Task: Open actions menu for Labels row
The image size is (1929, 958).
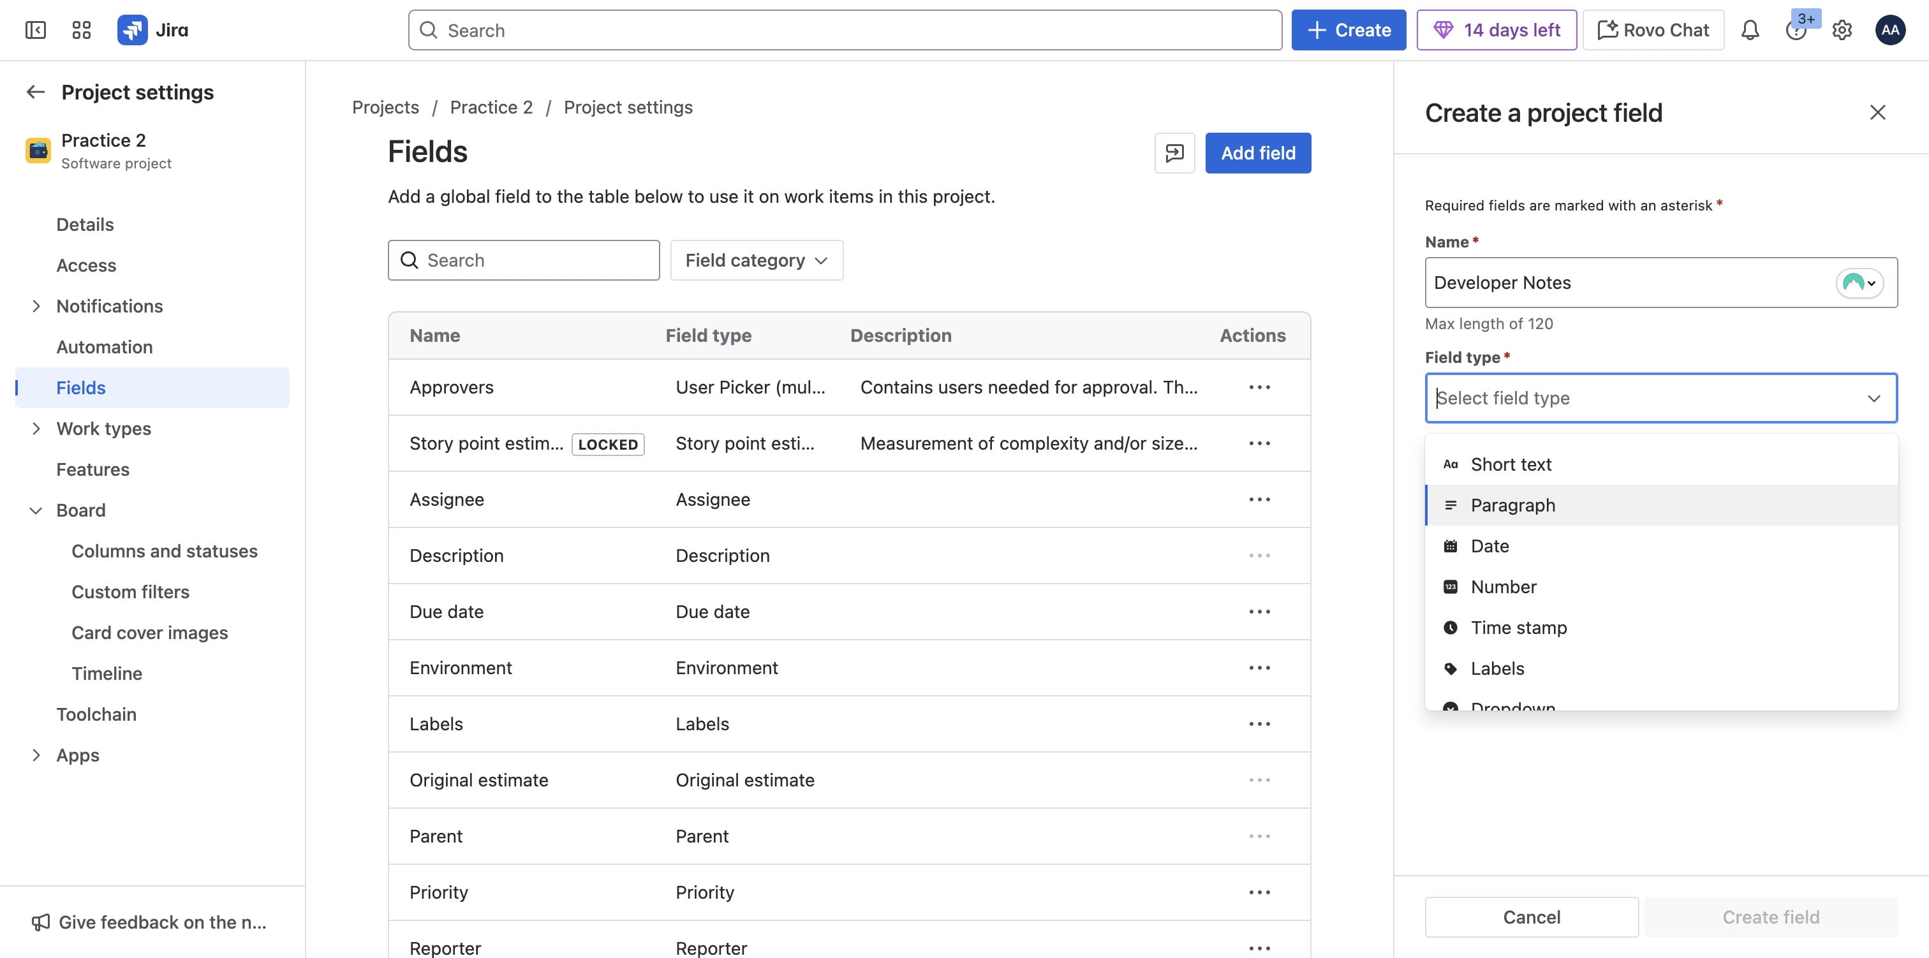Action: coord(1259,725)
